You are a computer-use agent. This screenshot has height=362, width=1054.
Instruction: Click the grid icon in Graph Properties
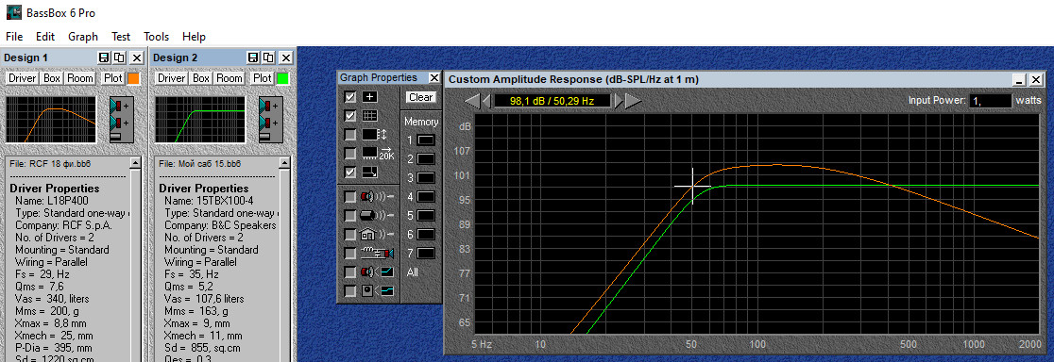(x=370, y=115)
